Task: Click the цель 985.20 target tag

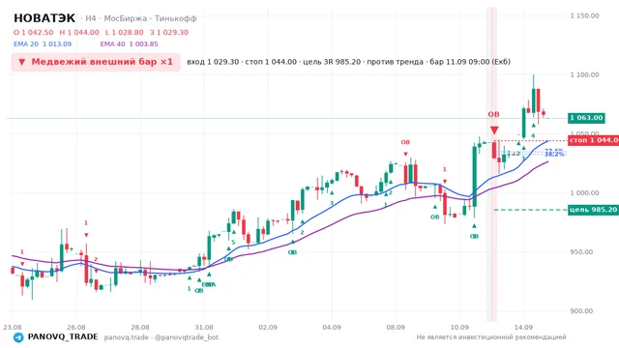Action: pos(593,210)
